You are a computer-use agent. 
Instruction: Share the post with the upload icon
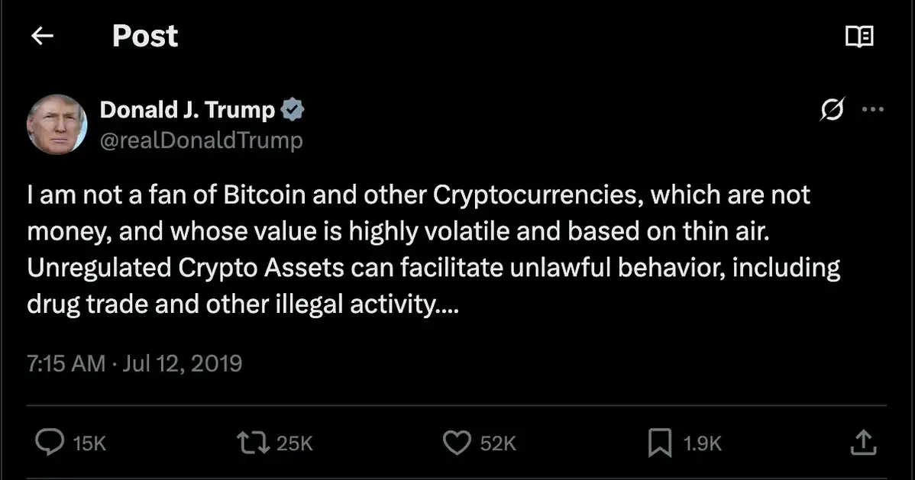click(862, 441)
